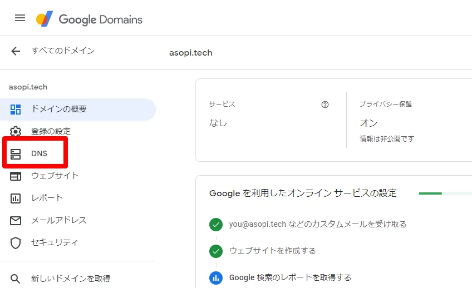Screen dimensions: 472x288
Task: Click asopi.tech label in sidebar
Action: [28, 87]
